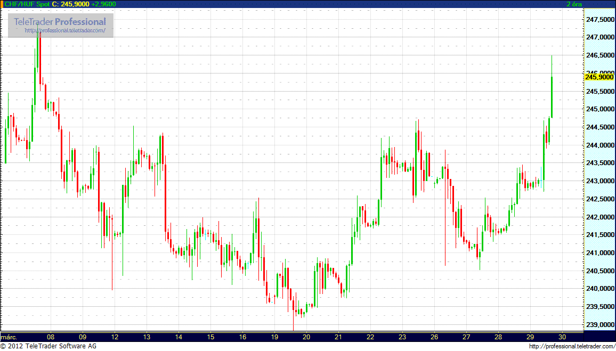This screenshot has height=351, width=616.
Task: Click the 'márc.' month label on time axis
Action: (x=9, y=337)
